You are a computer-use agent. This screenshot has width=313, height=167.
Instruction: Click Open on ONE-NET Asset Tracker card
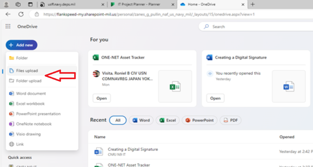point(102,98)
